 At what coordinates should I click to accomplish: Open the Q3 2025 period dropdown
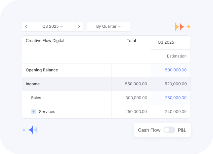pyautogui.click(x=53, y=26)
